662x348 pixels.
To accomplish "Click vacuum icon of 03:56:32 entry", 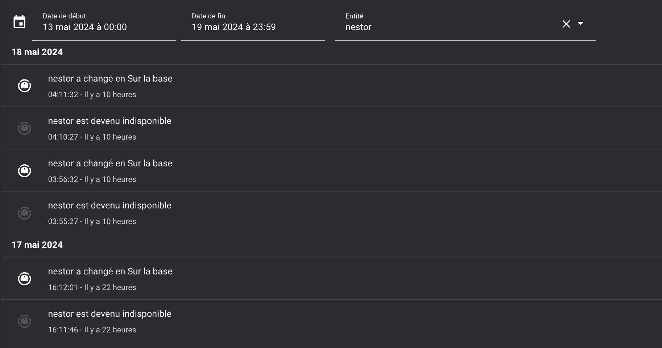I will (25, 171).
